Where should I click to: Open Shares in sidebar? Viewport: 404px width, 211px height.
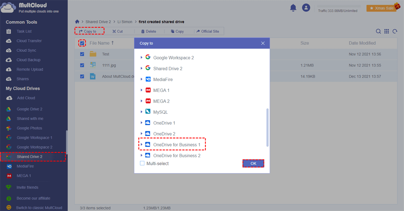point(23,79)
